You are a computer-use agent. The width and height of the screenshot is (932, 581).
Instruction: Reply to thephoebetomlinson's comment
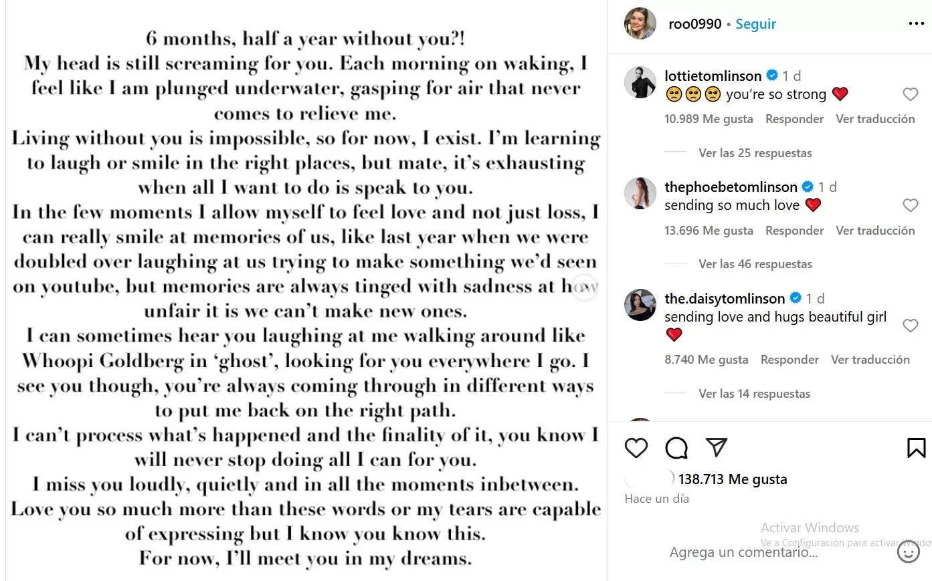click(794, 231)
